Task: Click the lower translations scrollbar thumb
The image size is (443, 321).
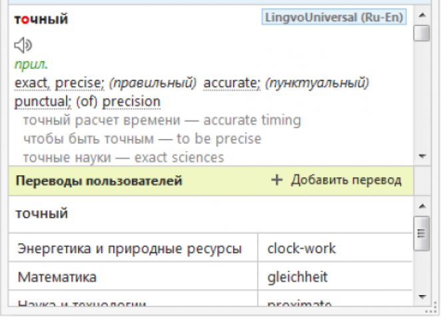Action: point(422,233)
